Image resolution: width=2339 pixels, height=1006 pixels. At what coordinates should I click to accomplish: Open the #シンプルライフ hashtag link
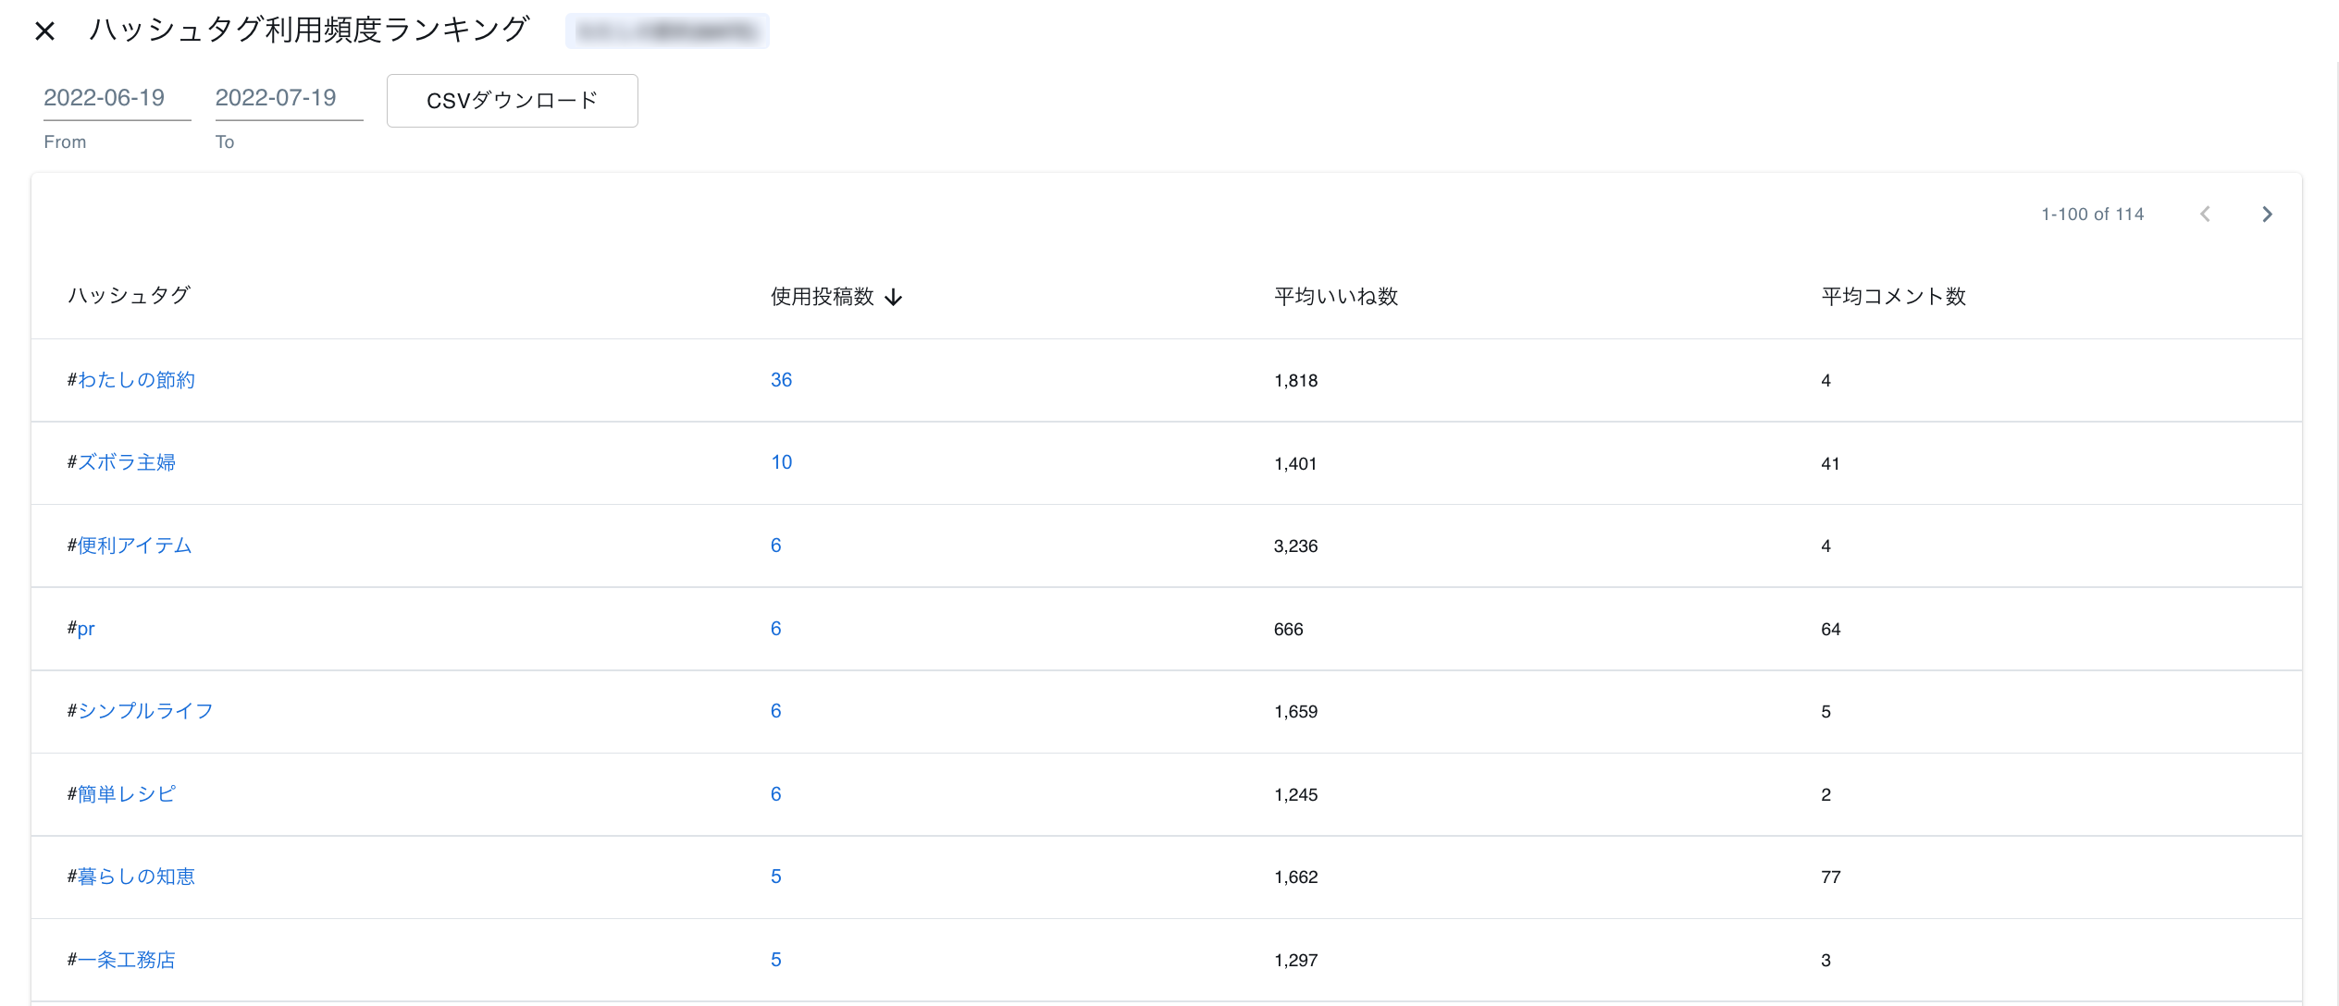pyautogui.click(x=145, y=711)
